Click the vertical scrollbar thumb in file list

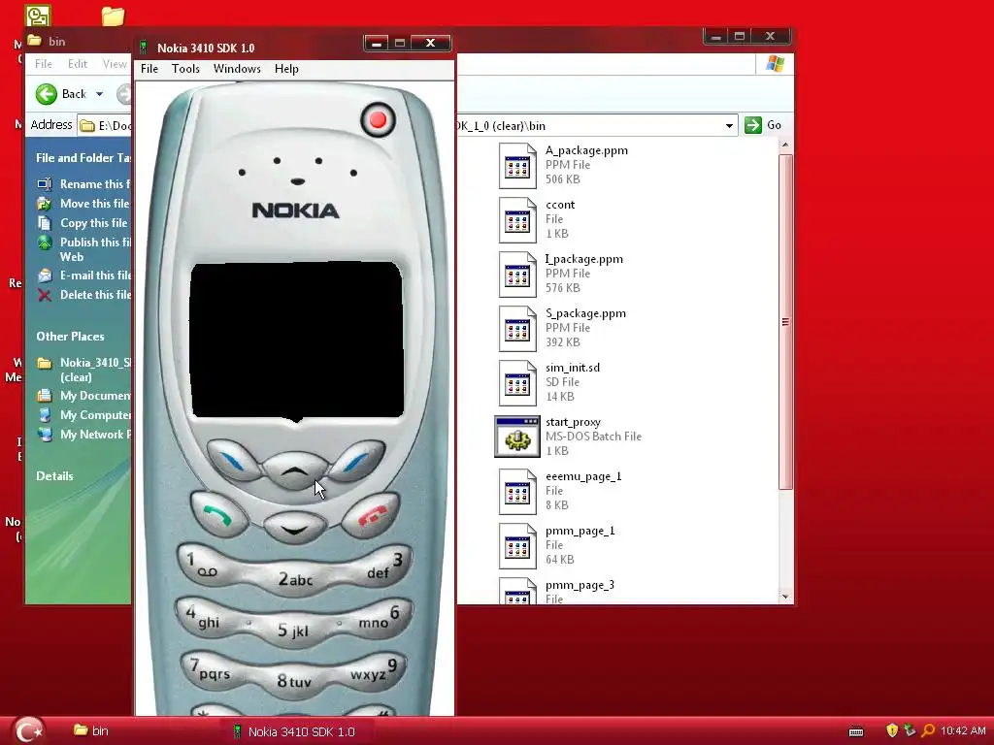785,322
